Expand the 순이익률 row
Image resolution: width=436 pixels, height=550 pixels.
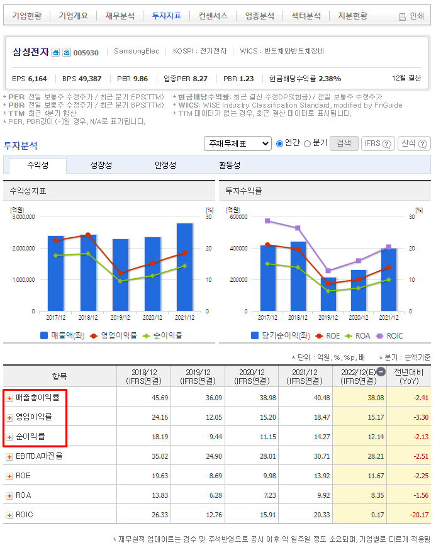pos(9,437)
